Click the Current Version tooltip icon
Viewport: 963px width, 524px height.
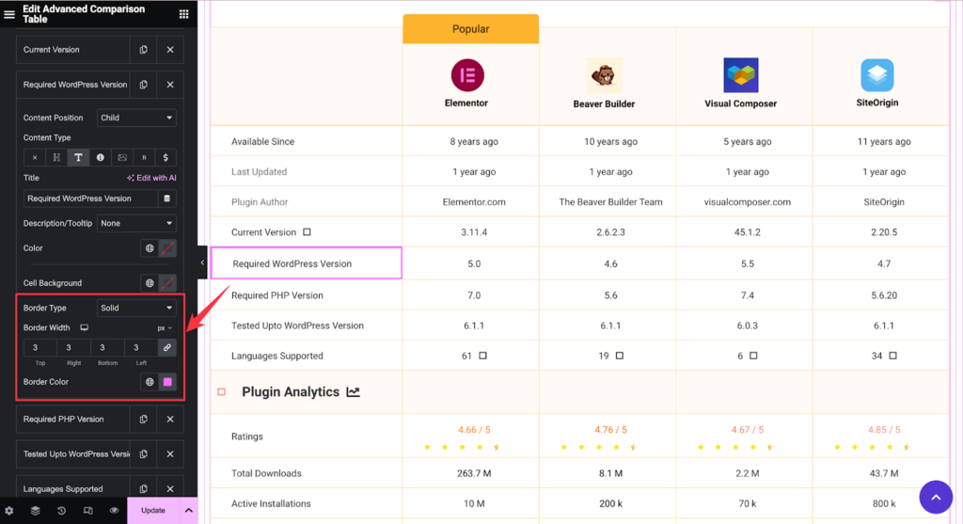point(307,232)
